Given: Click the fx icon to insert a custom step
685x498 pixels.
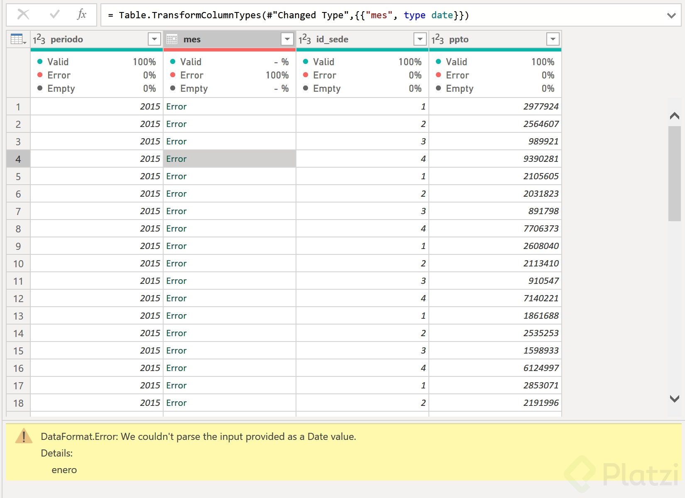Looking at the screenshot, I should click(x=81, y=15).
